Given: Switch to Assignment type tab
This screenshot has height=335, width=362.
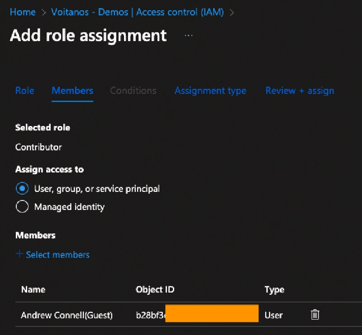Looking at the screenshot, I should tap(210, 91).
